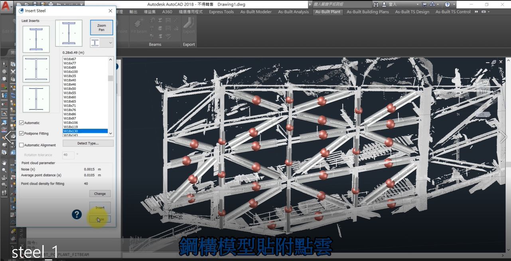
Task: Select W18x71 in the profile list
Action: (x=85, y=106)
